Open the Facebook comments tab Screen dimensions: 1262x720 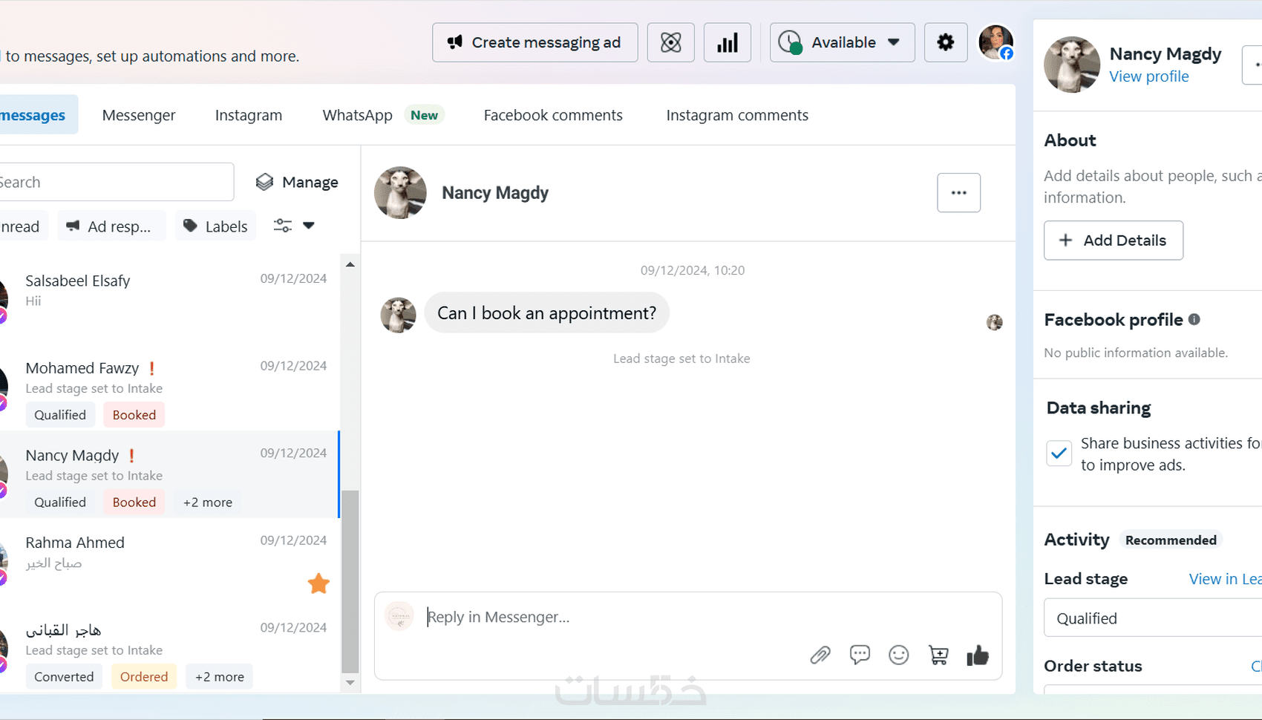pos(553,115)
